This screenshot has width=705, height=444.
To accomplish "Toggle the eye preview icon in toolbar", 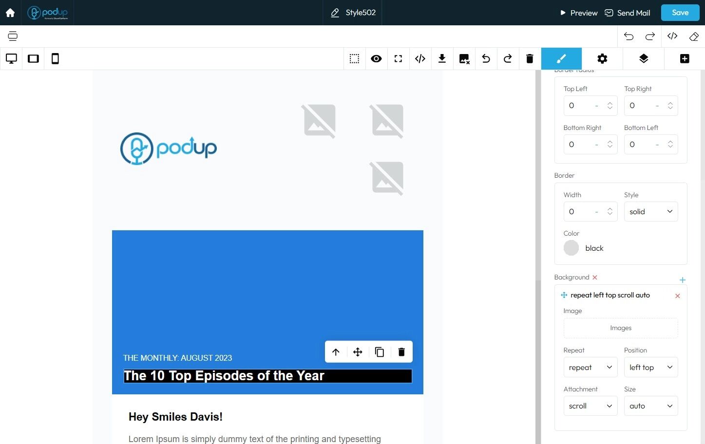I will click(376, 59).
